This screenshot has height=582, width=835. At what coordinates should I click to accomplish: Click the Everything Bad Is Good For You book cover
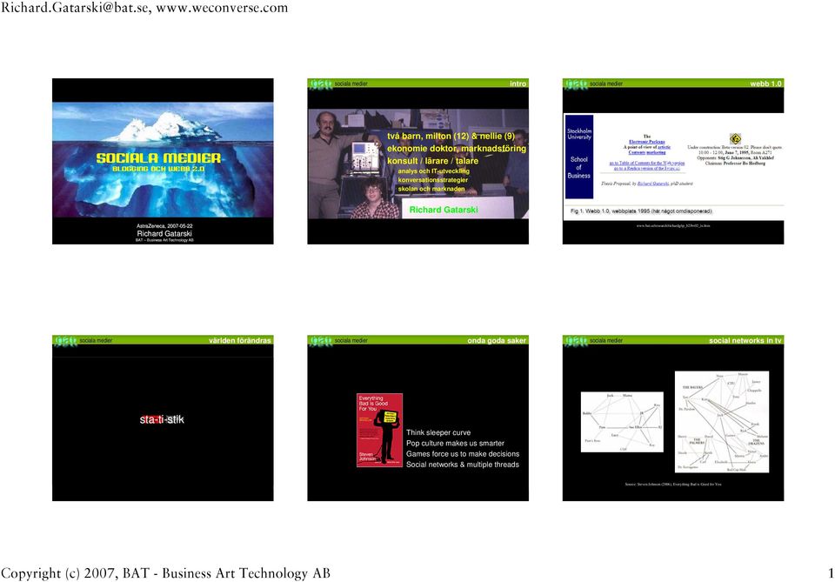click(x=379, y=431)
